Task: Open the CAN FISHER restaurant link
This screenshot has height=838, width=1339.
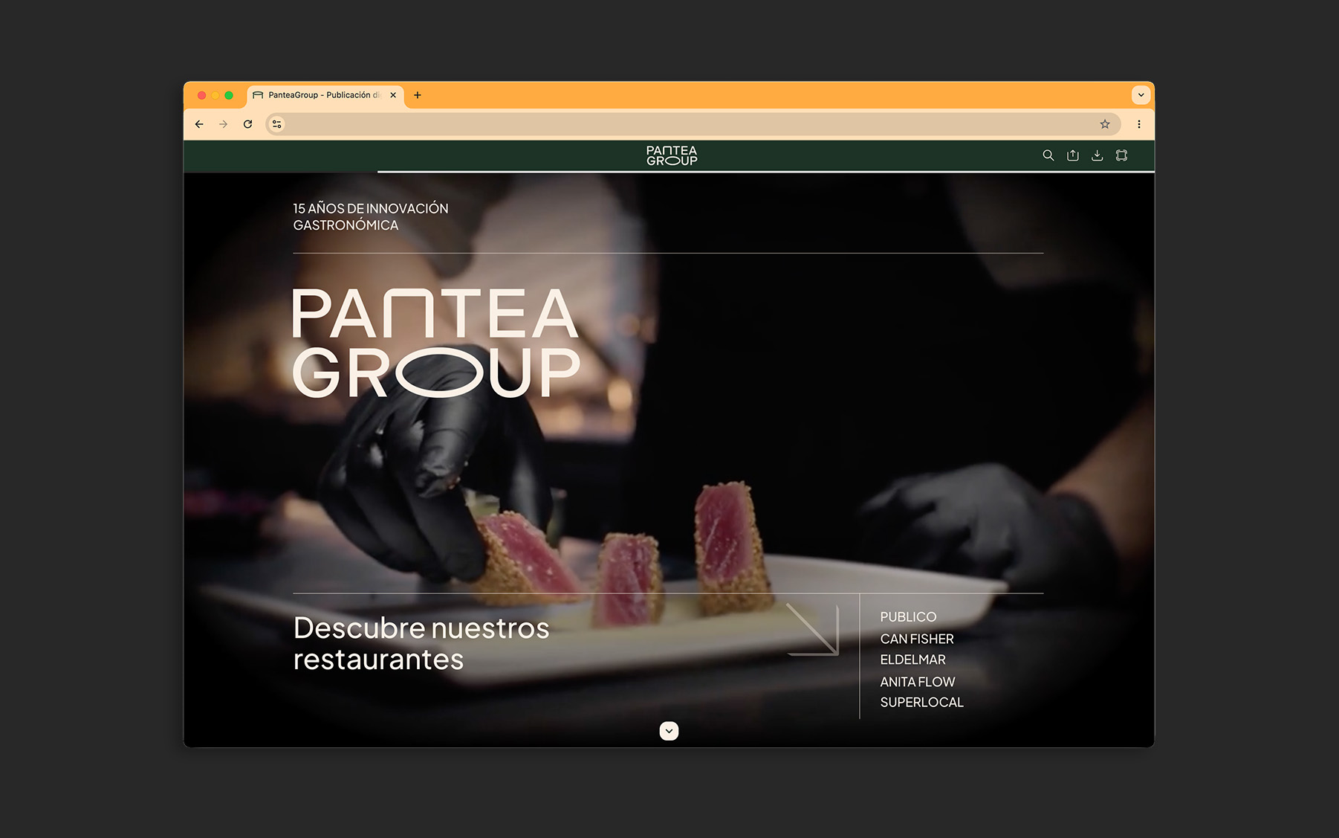Action: point(917,639)
